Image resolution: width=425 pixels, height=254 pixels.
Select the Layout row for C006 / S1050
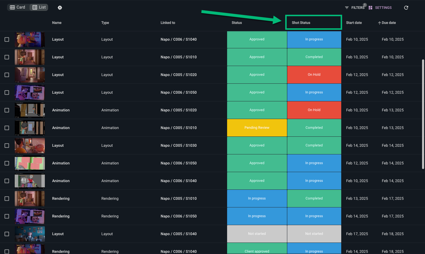click(7, 93)
